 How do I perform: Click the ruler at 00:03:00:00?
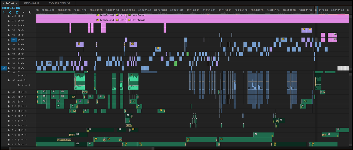tap(193, 10)
